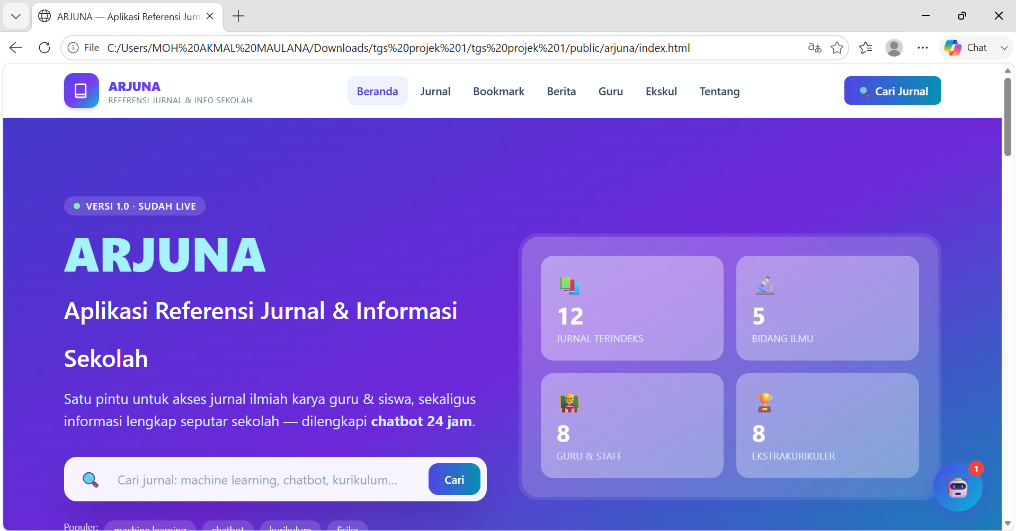Open a new tab with the plus button
Screen dimensions: 1016x531
238,16
